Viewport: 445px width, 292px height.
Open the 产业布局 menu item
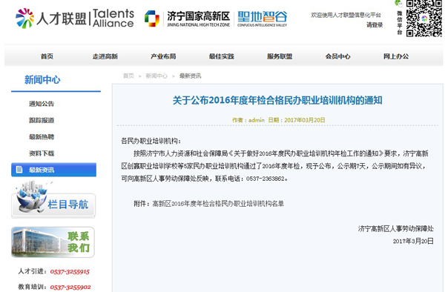click(163, 56)
